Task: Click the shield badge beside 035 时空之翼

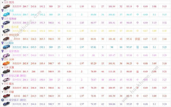Action: (x=3, y=75)
